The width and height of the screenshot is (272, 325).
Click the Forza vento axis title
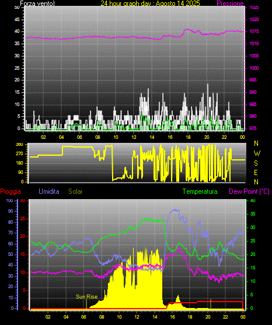pos(37,4)
